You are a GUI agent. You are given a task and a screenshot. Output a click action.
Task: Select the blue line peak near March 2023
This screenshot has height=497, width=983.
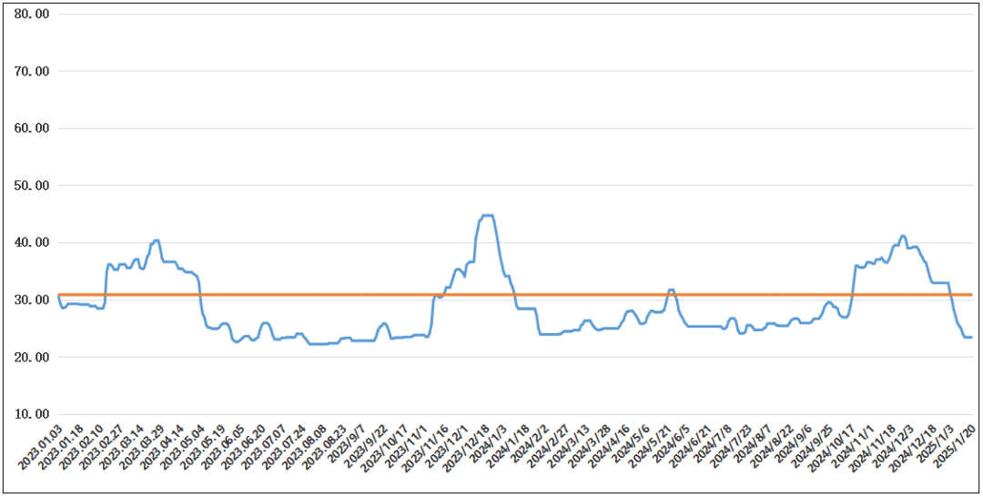tap(157, 240)
